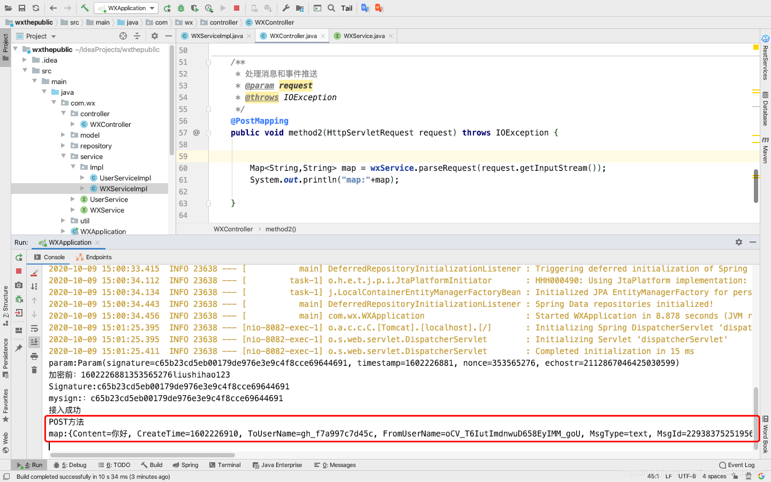Click the camera dump threads icon
The image size is (771, 482).
click(x=19, y=285)
